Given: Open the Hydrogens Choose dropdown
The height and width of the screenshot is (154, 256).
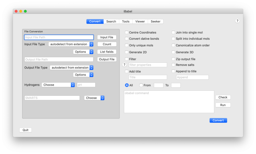Looking at the screenshot, I should click(x=58, y=85).
